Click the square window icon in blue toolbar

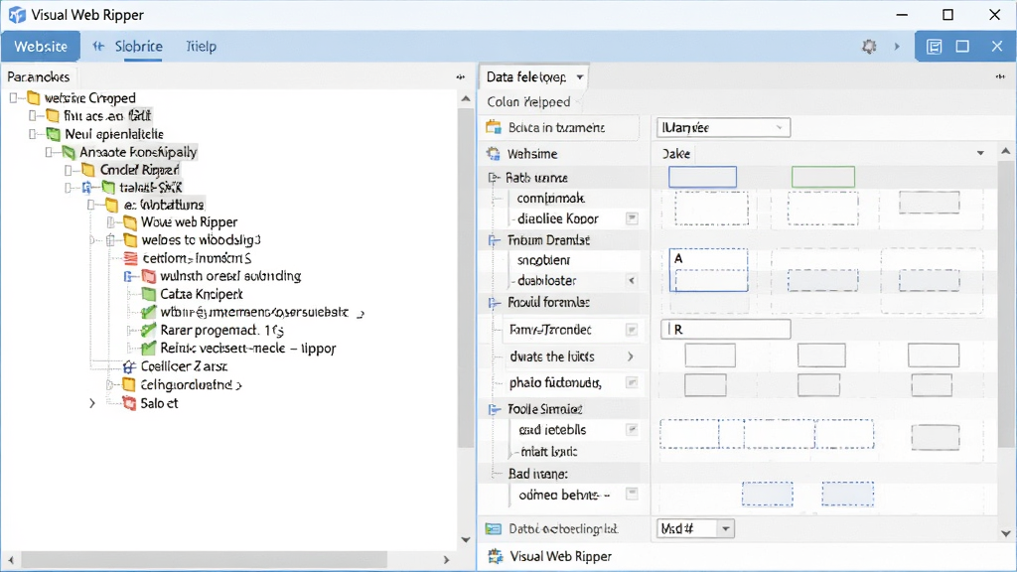[x=962, y=47]
